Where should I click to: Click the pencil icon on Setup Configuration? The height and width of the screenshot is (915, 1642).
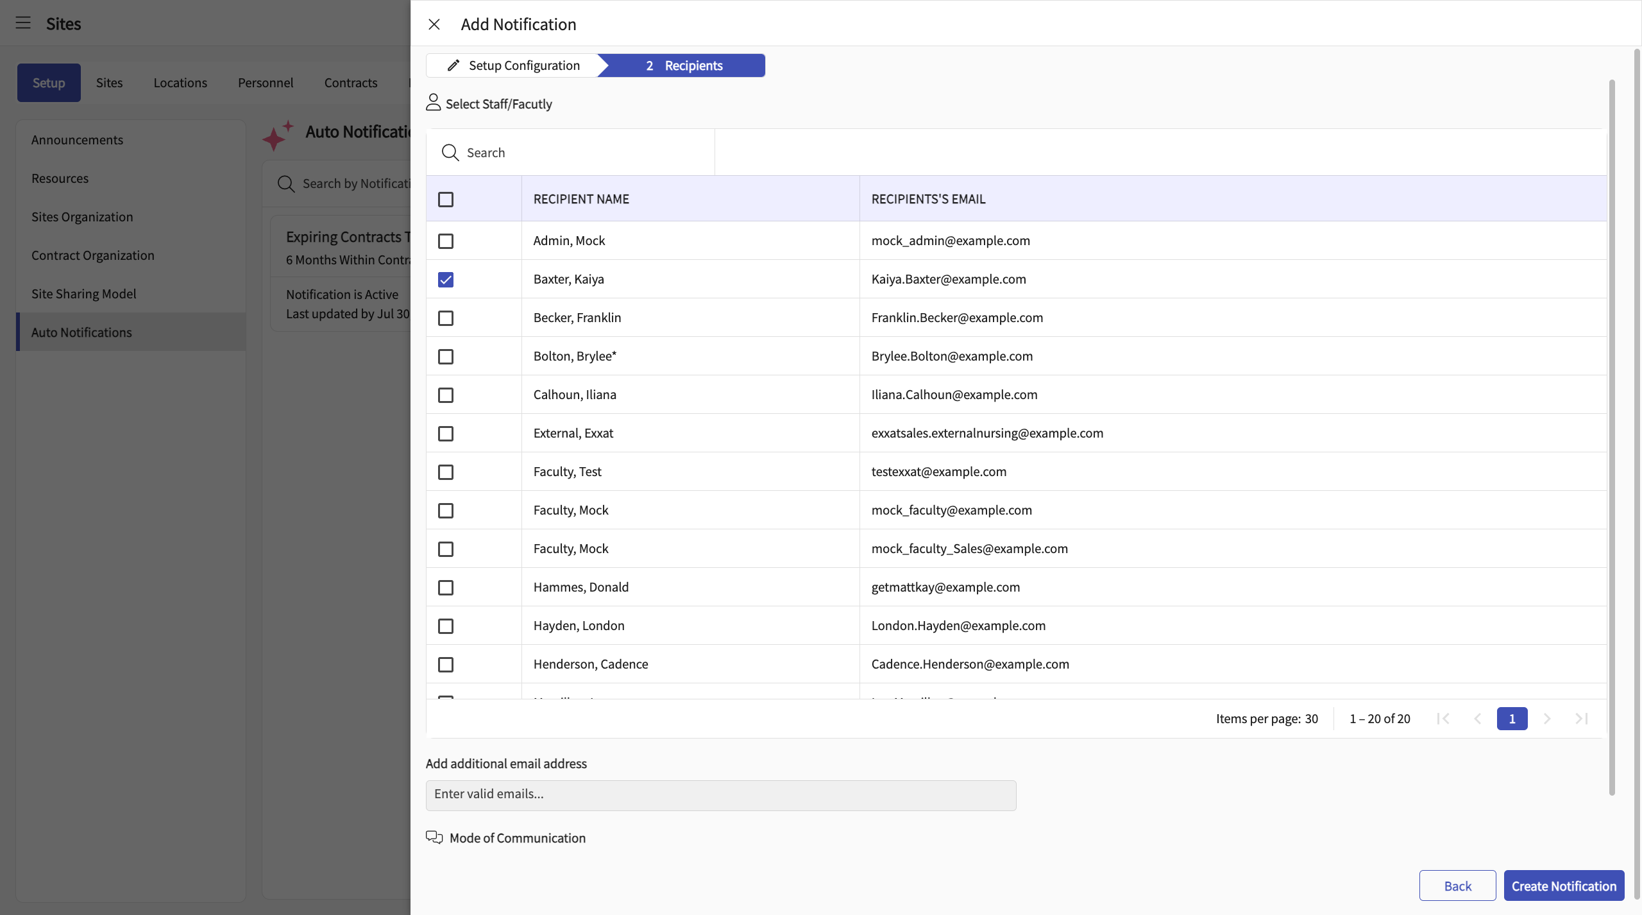pos(453,65)
